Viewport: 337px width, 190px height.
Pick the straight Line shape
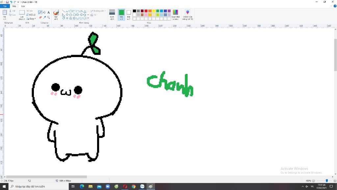point(64,11)
